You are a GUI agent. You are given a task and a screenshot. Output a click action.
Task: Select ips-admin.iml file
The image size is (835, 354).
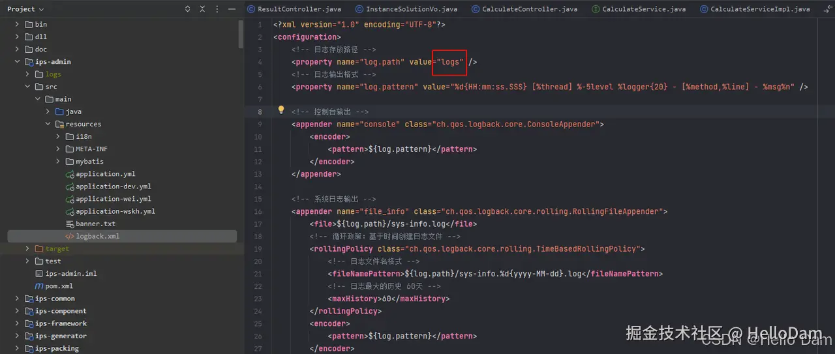pos(71,274)
